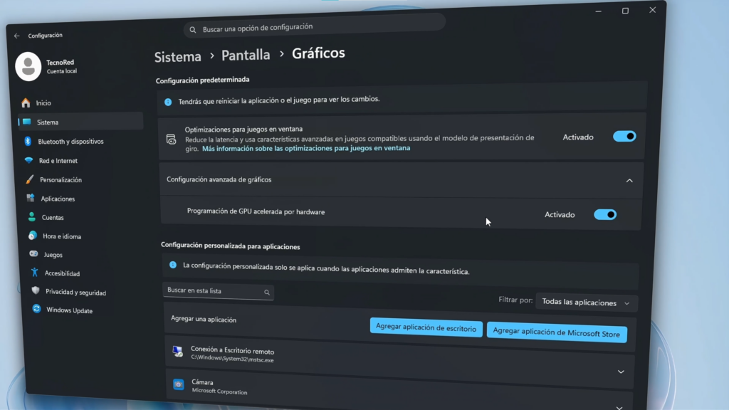The width and height of the screenshot is (729, 410).
Task: Click the Cámara app icon
Action: [x=179, y=384]
